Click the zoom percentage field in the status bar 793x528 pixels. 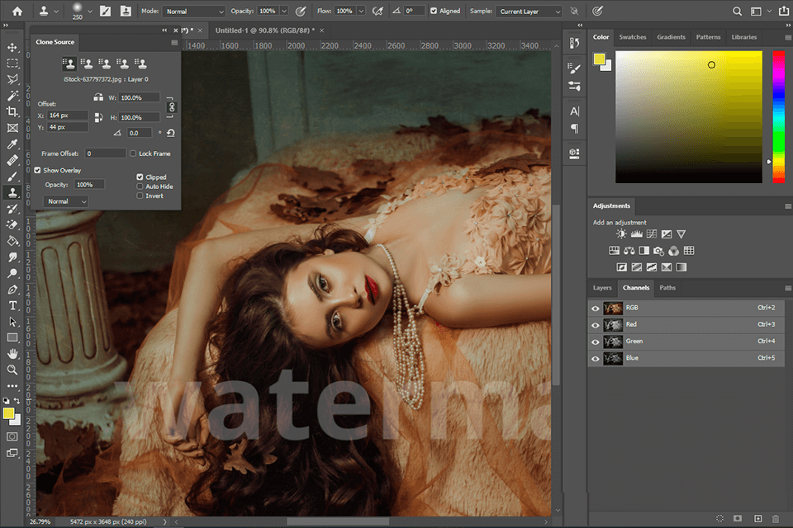pos(41,522)
